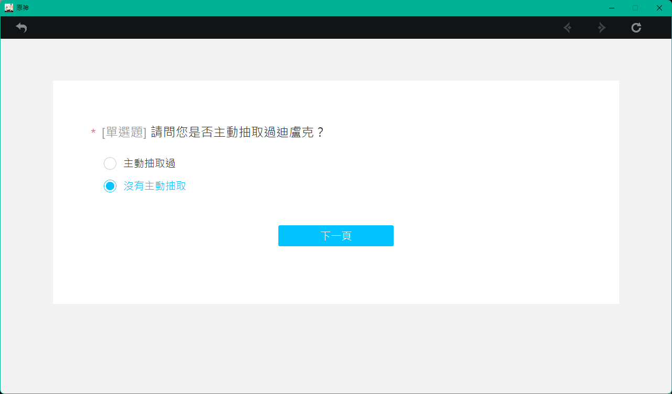Click the 沒有主動抽取 label text
Screen dimensions: 672x394
(x=155, y=186)
